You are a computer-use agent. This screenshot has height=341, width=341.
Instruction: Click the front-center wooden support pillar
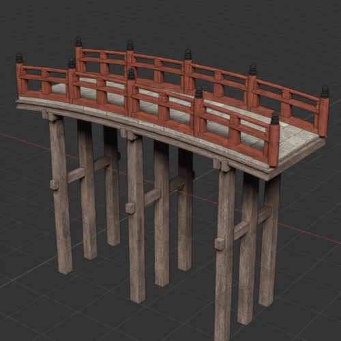pos(136,218)
